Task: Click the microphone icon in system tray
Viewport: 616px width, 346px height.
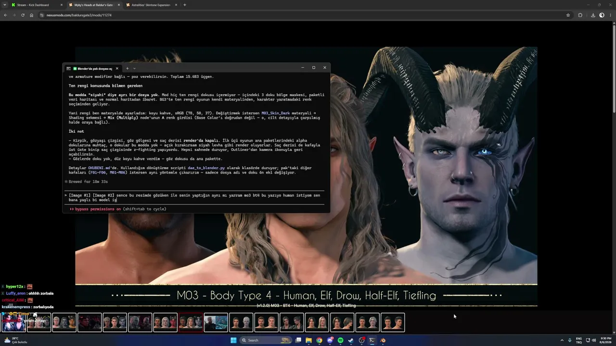Action: click(570, 340)
